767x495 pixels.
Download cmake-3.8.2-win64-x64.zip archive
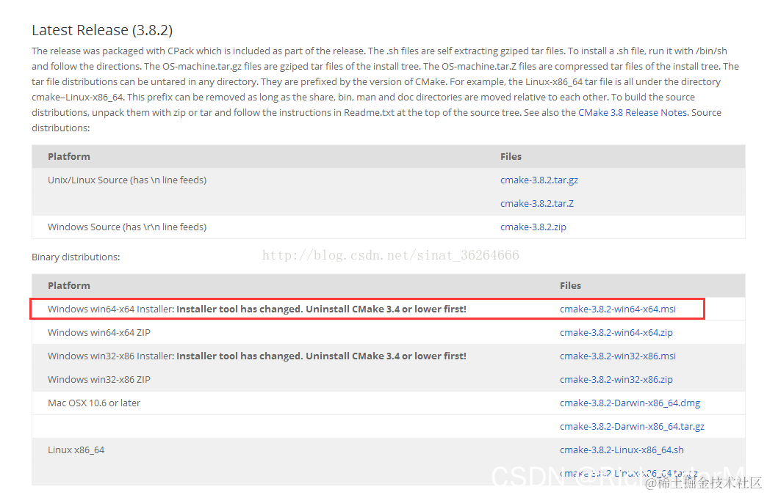coord(616,332)
